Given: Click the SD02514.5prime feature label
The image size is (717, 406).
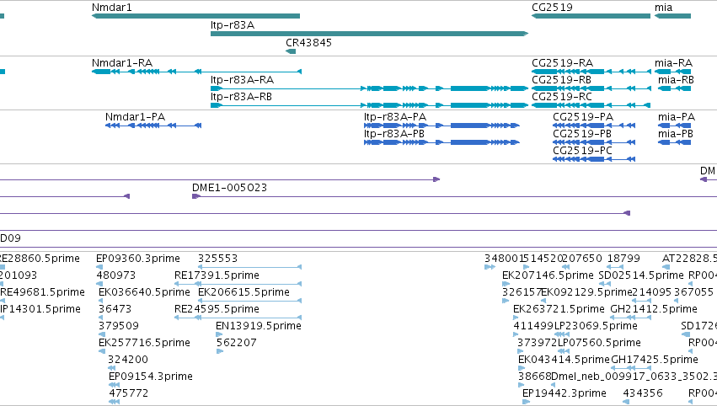Looking at the screenshot, I should click(x=641, y=275).
